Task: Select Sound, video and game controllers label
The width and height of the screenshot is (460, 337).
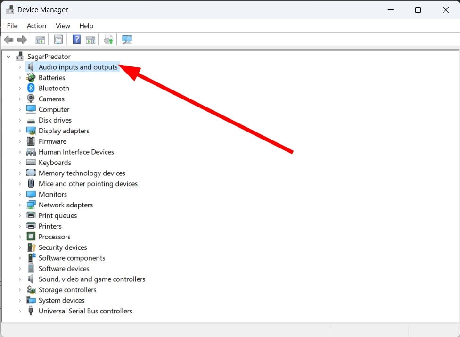Action: click(92, 279)
